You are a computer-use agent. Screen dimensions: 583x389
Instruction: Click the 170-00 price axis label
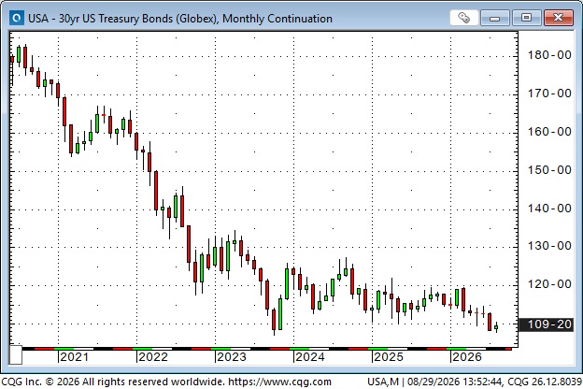pyautogui.click(x=549, y=94)
